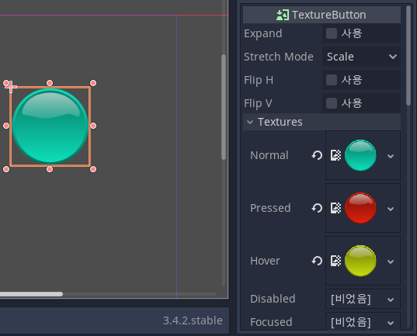Image resolution: width=417 pixels, height=336 pixels.
Task: Open the Disabled texture dropdown
Action: [363, 299]
